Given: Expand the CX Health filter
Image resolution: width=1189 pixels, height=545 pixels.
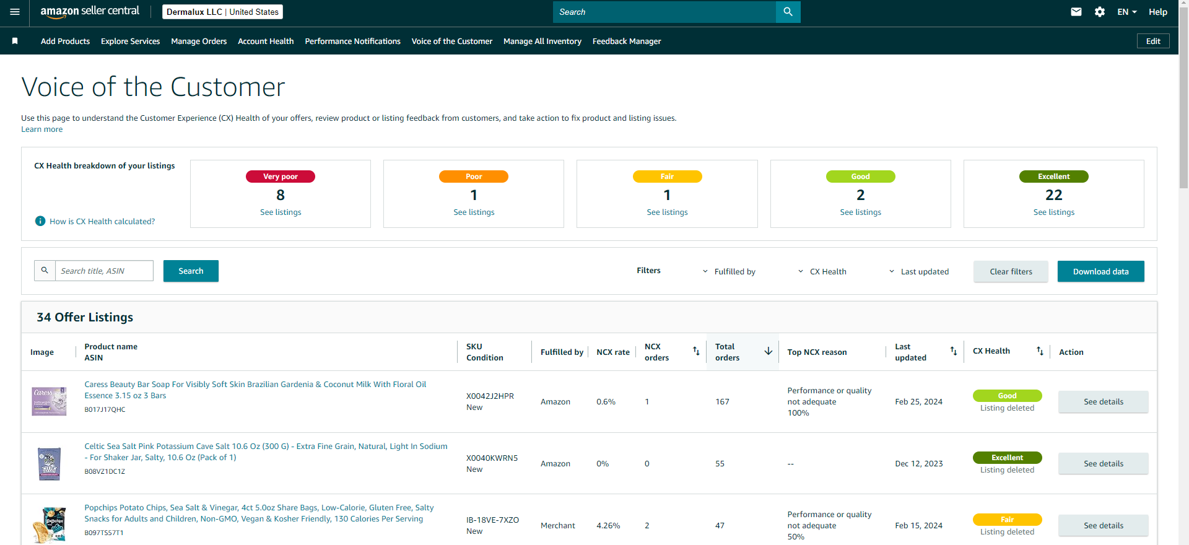Looking at the screenshot, I should coord(822,271).
